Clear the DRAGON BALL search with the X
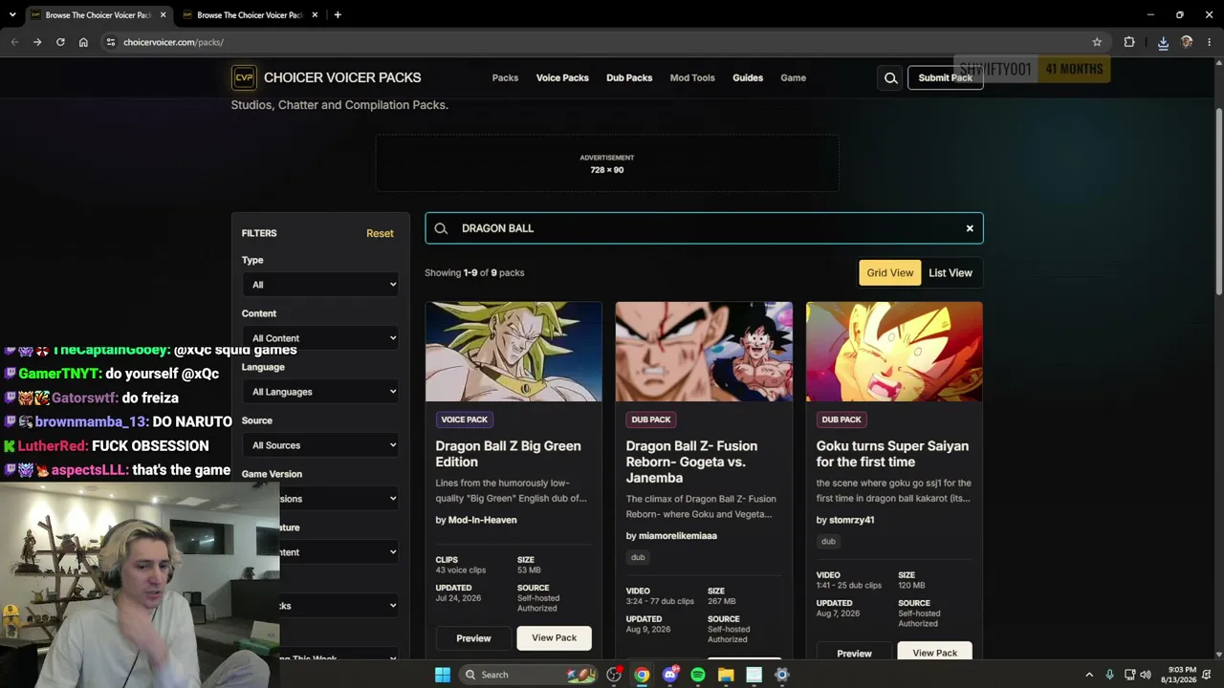Image resolution: width=1224 pixels, height=688 pixels. click(970, 228)
